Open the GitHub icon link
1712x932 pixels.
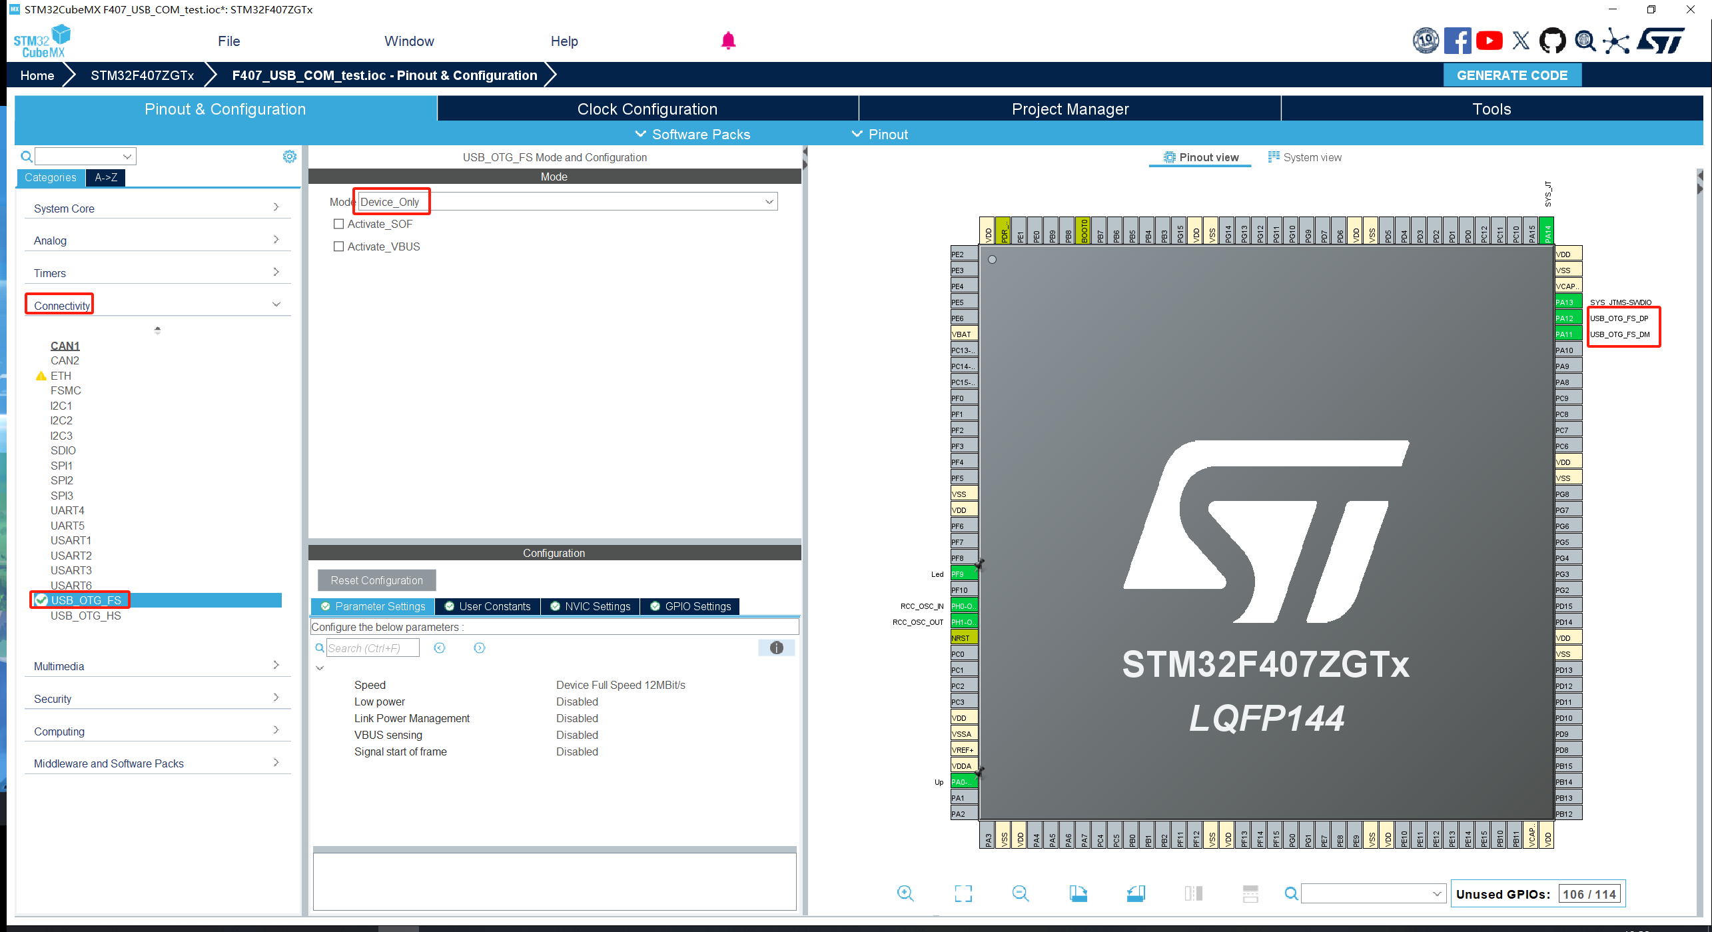coord(1552,41)
